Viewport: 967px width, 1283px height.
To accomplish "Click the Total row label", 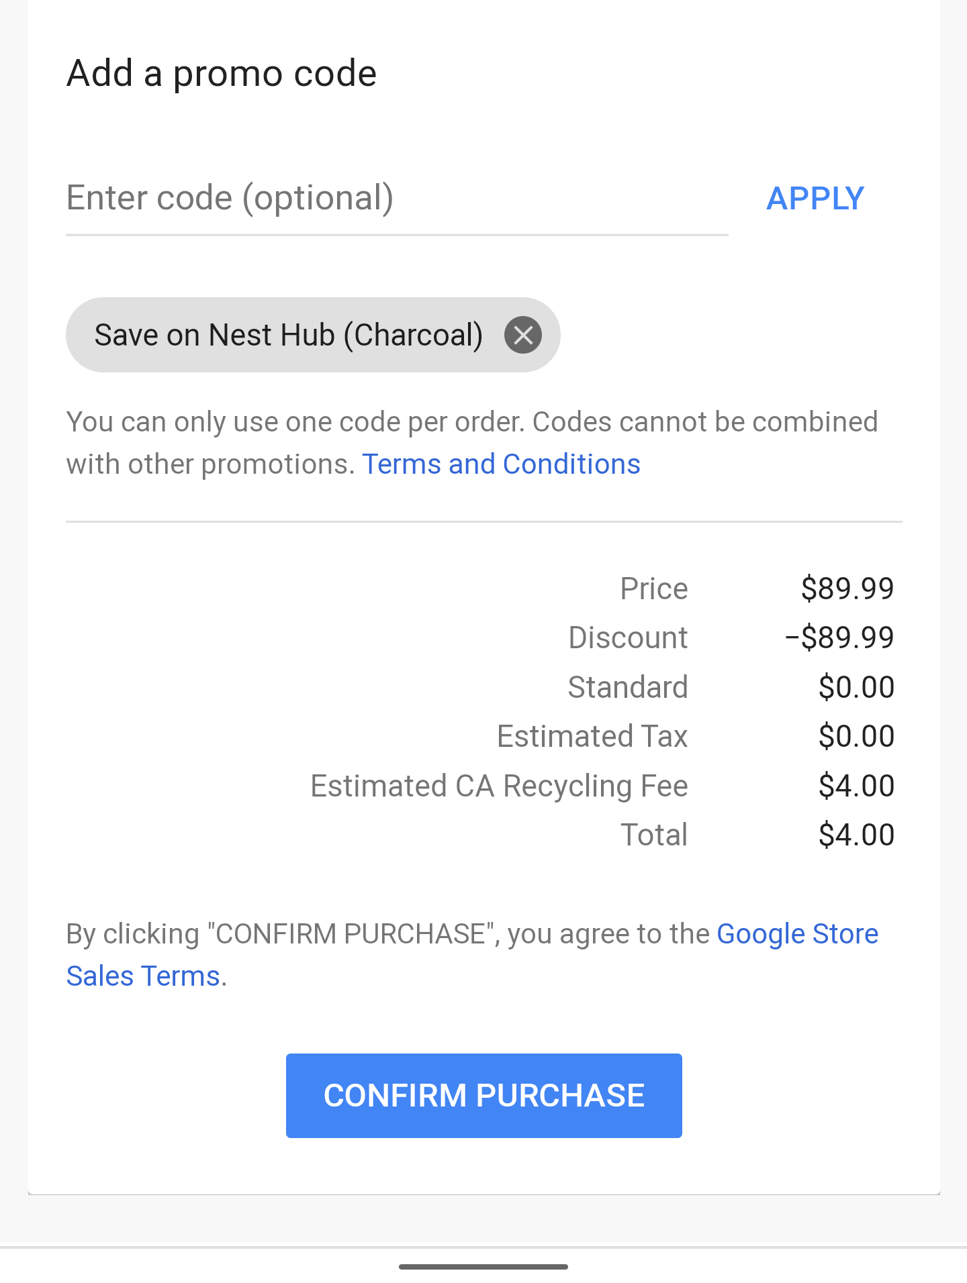I will click(x=654, y=835).
